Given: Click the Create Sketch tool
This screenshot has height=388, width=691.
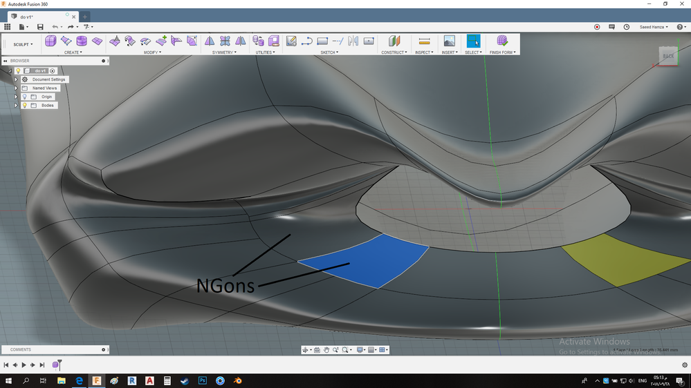Looking at the screenshot, I should click(x=291, y=41).
